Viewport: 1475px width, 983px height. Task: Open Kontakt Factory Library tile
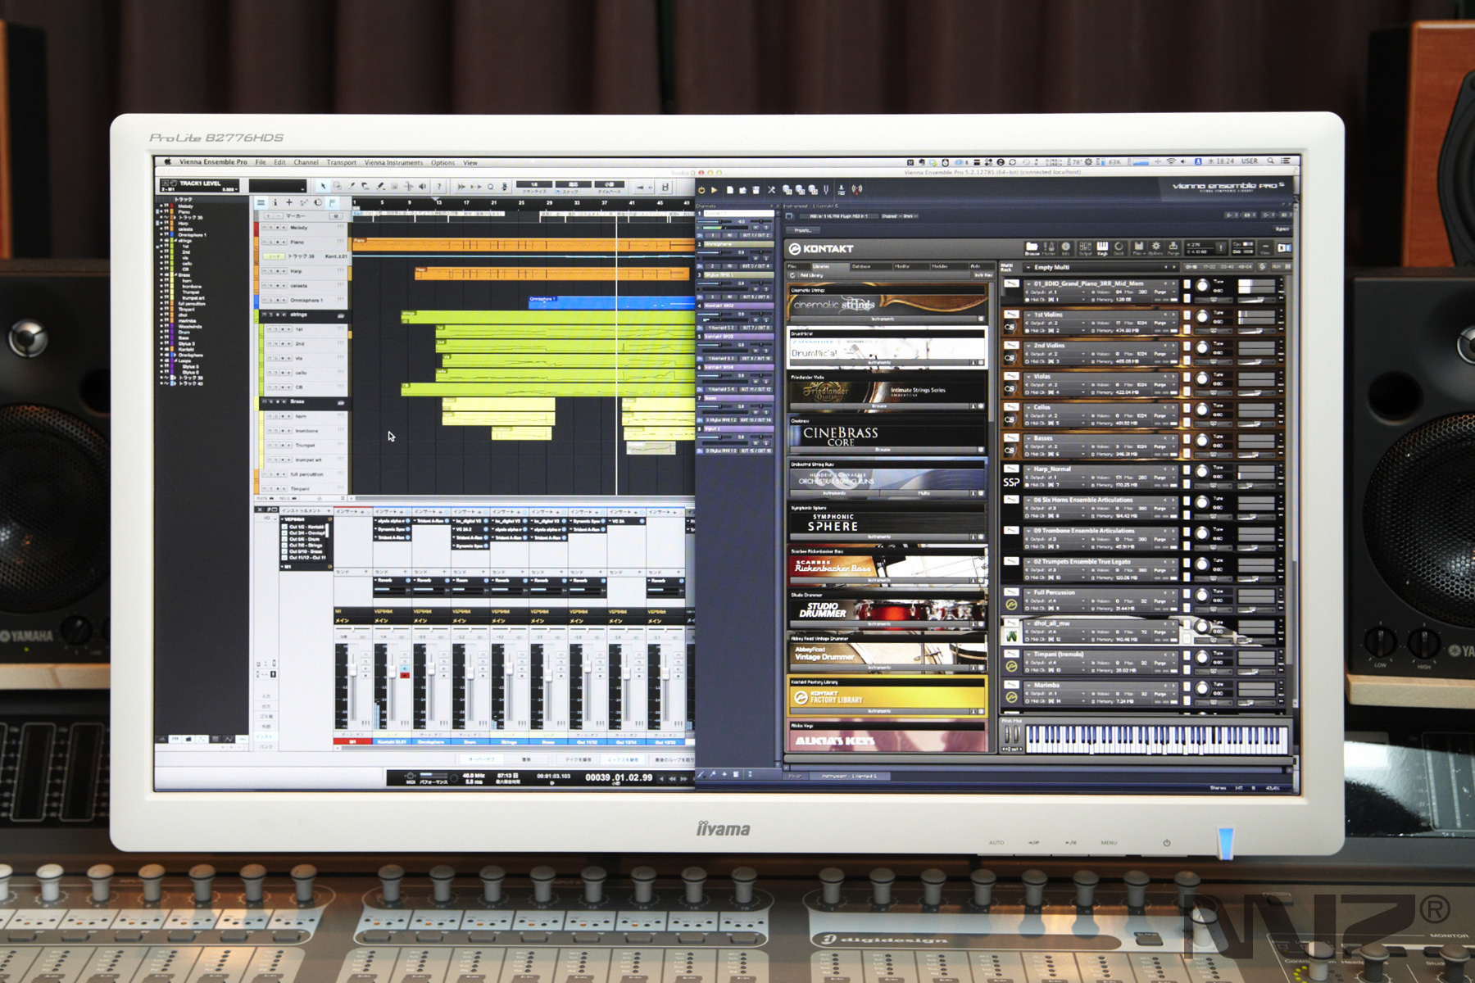[x=887, y=697]
